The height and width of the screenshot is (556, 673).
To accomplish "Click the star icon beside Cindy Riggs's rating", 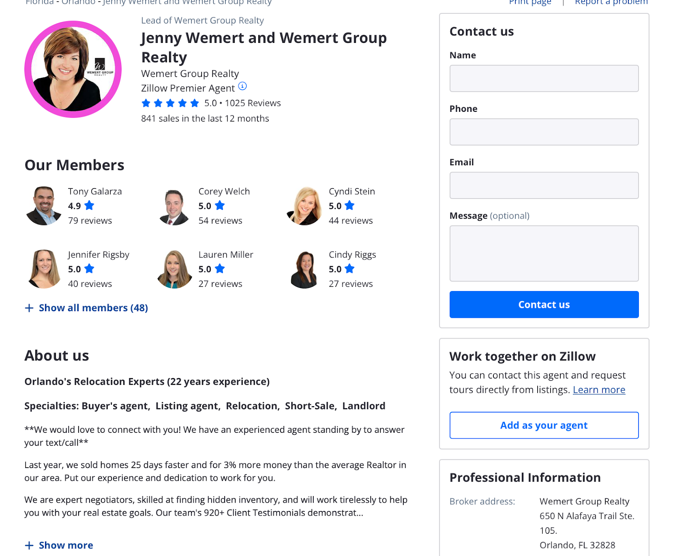I will [x=350, y=269].
